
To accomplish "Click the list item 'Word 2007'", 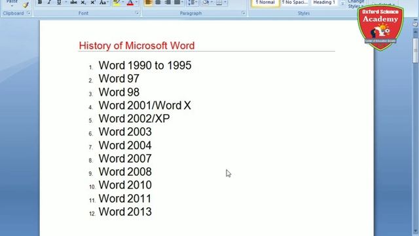I will point(125,159).
